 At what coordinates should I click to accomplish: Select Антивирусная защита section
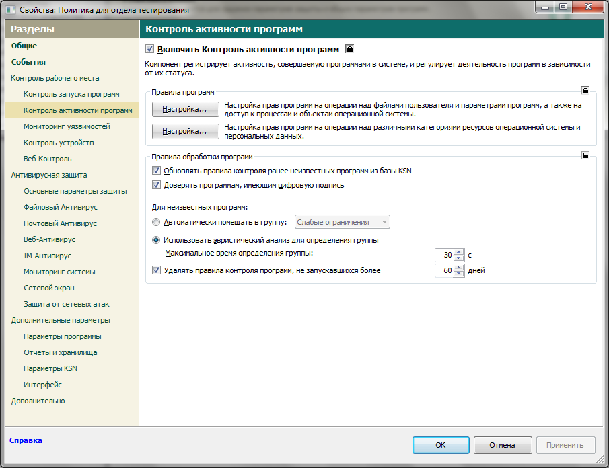[x=49, y=175]
